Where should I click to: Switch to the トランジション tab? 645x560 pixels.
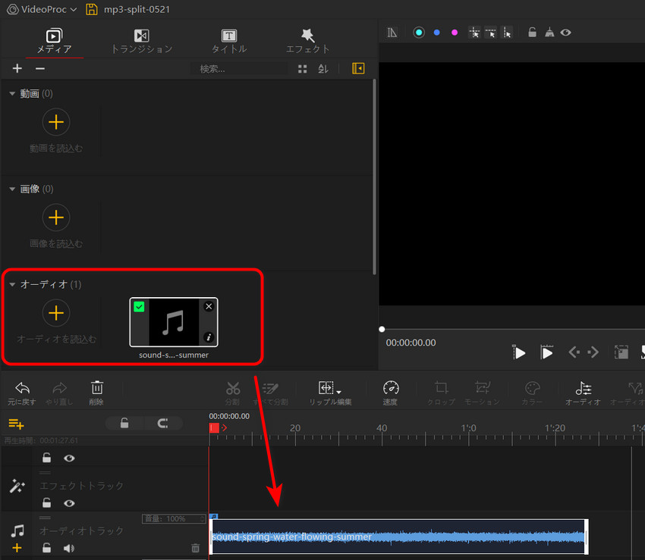click(141, 41)
